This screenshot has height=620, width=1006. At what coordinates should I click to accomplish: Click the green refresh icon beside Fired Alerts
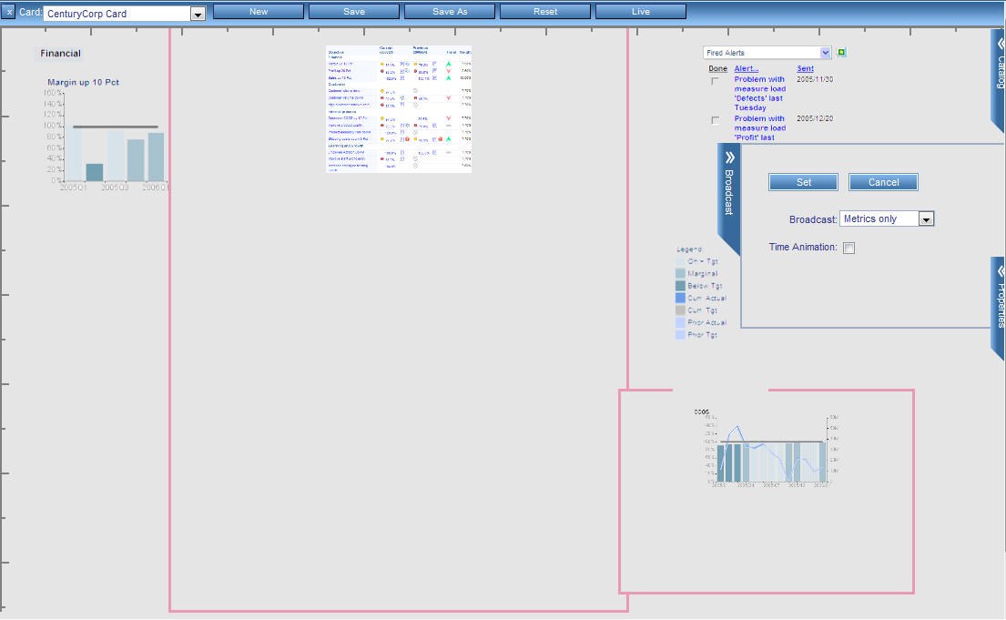(x=841, y=52)
